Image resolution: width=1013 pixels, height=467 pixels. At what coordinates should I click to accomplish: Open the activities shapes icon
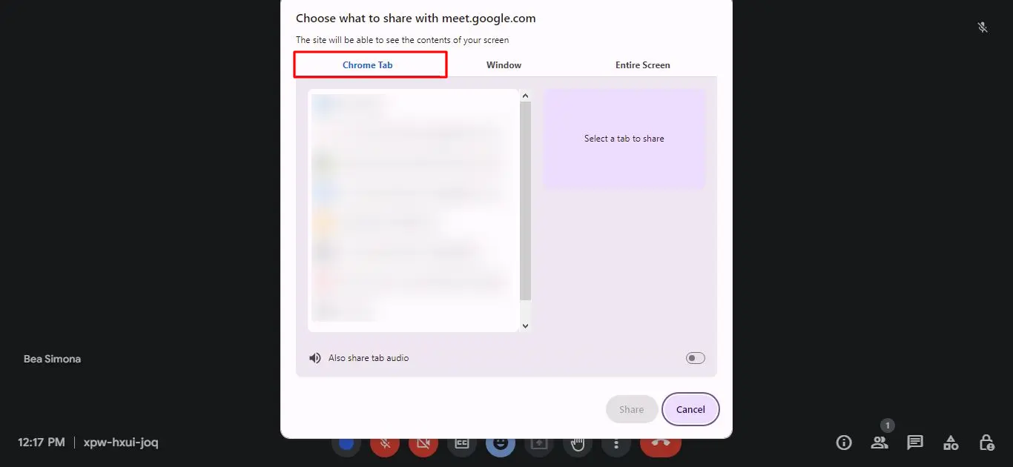point(951,443)
